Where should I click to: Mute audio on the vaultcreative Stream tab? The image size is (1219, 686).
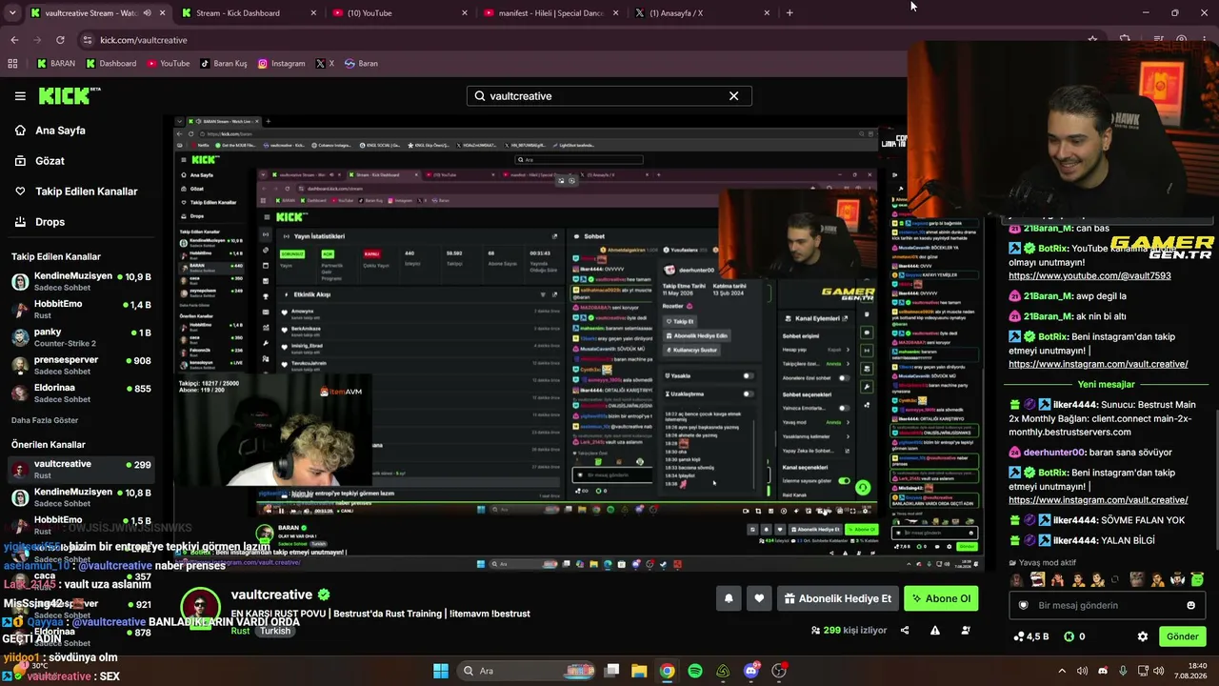pyautogui.click(x=147, y=13)
